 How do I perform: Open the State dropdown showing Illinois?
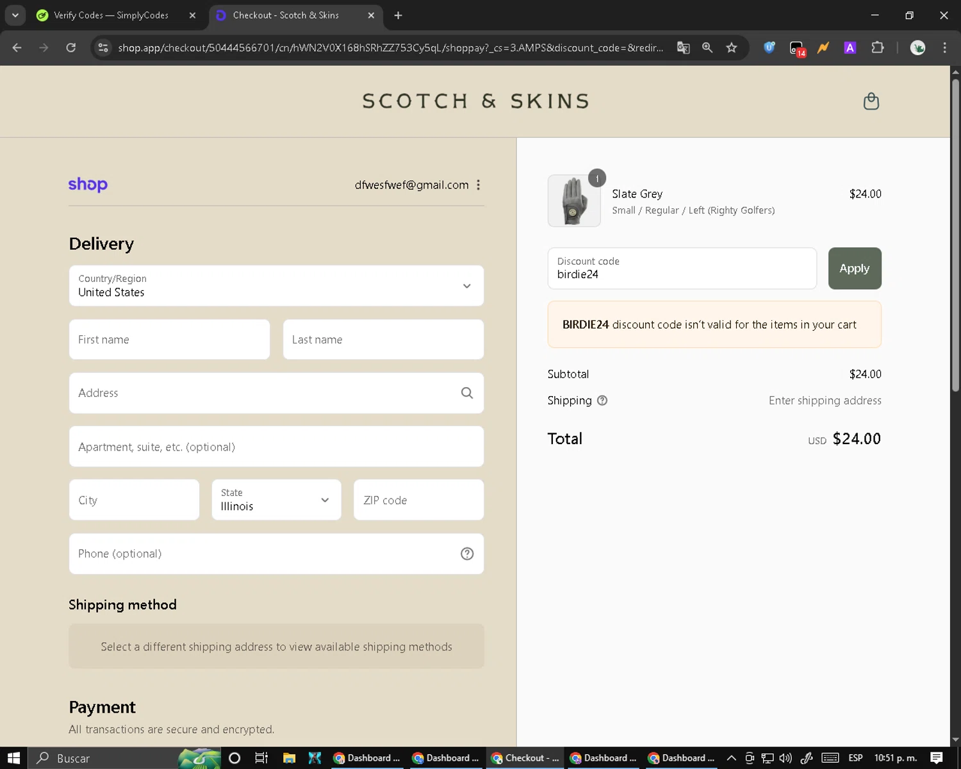tap(276, 500)
